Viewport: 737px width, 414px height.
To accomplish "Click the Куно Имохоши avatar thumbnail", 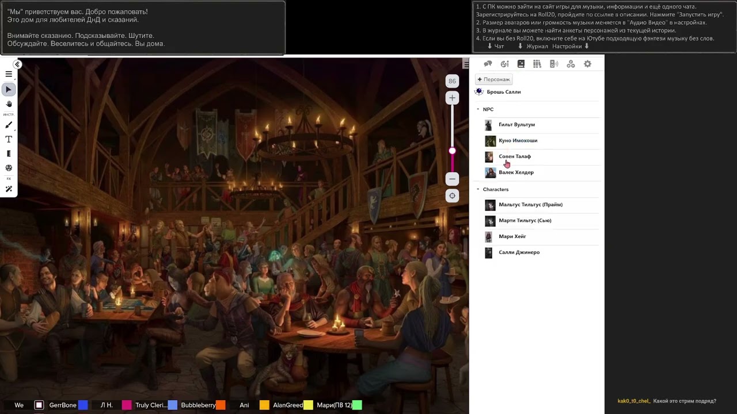I will 490,141.
